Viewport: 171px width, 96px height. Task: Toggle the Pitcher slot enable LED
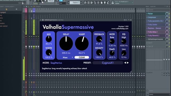click(169, 14)
